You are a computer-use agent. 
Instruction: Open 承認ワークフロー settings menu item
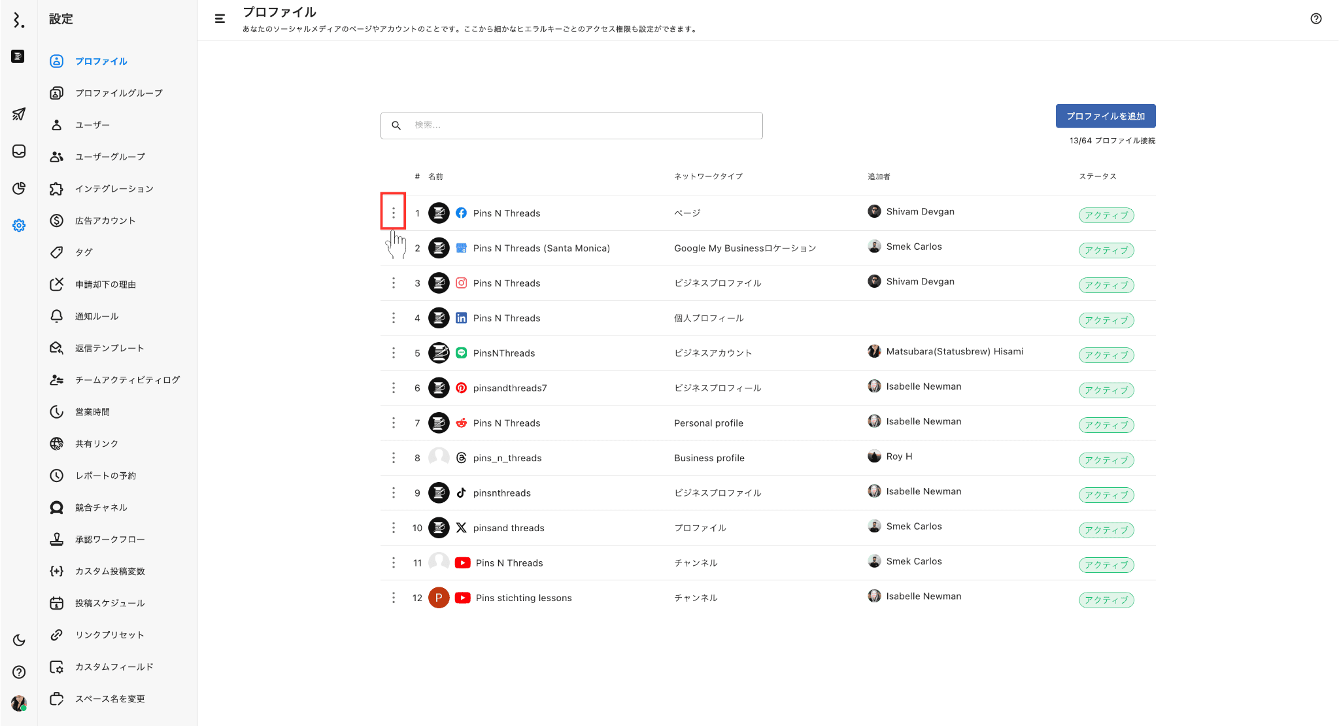(110, 540)
